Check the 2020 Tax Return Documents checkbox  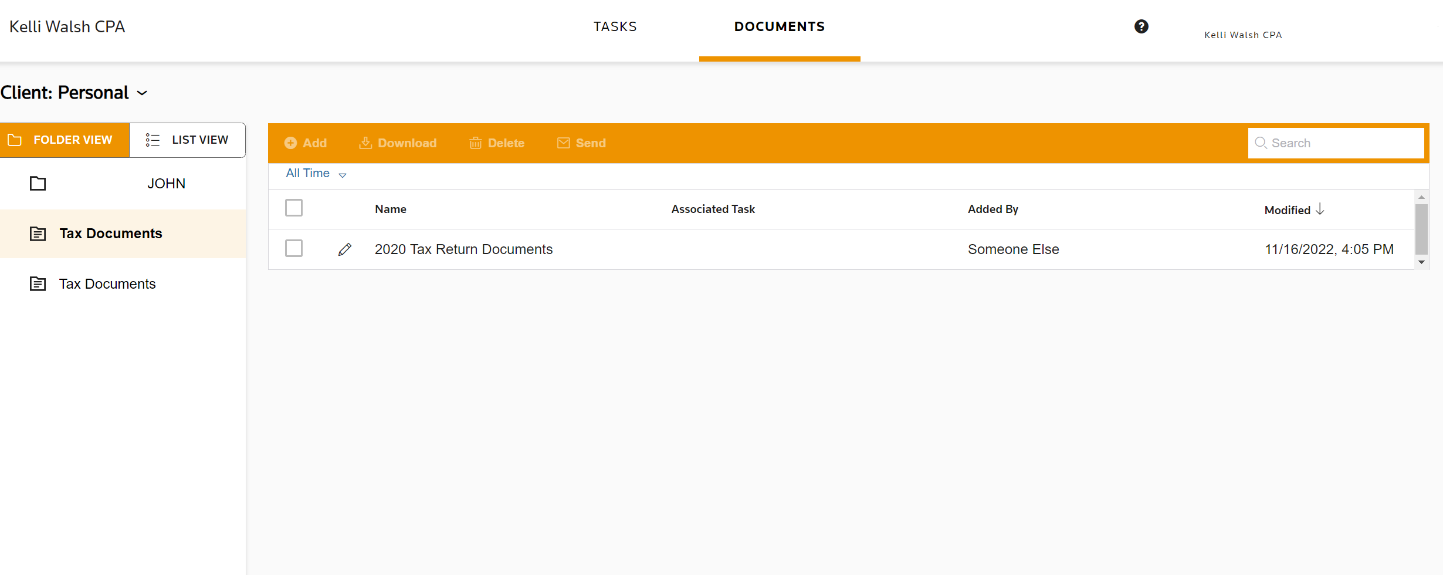(x=294, y=248)
